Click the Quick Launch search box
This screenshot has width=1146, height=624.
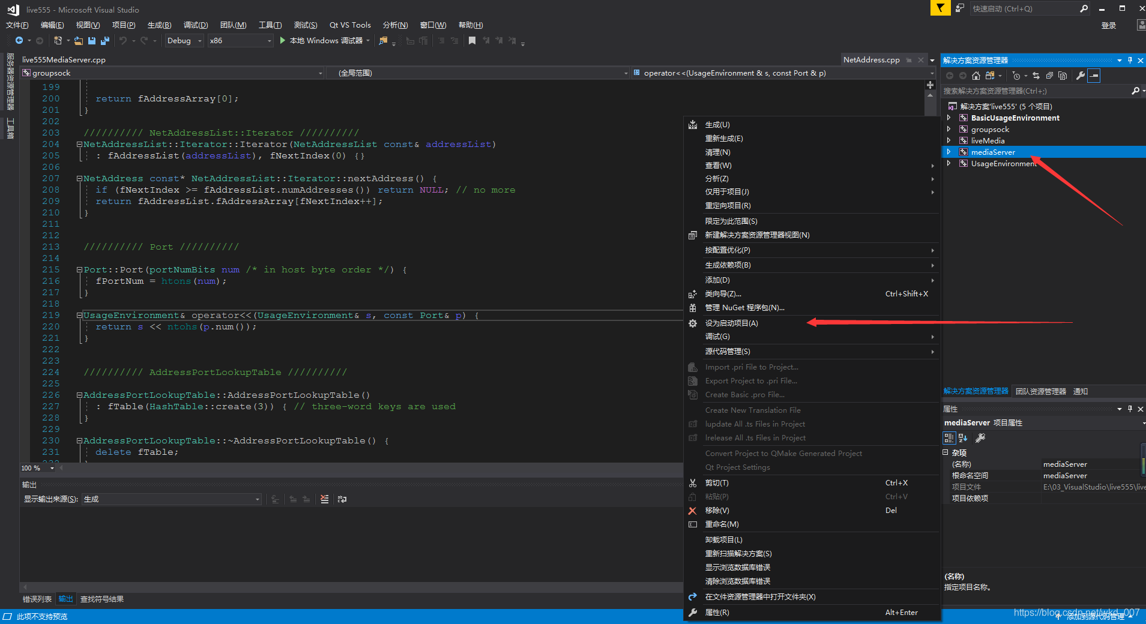coord(1024,8)
